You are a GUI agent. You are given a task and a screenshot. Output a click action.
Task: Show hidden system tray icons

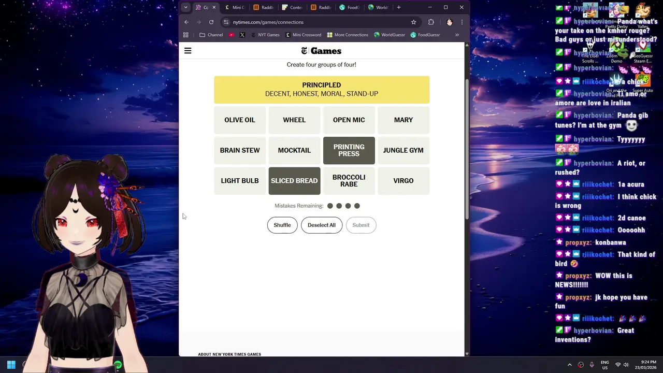point(570,365)
